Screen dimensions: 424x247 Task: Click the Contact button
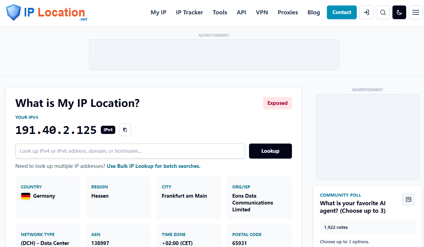pos(342,12)
